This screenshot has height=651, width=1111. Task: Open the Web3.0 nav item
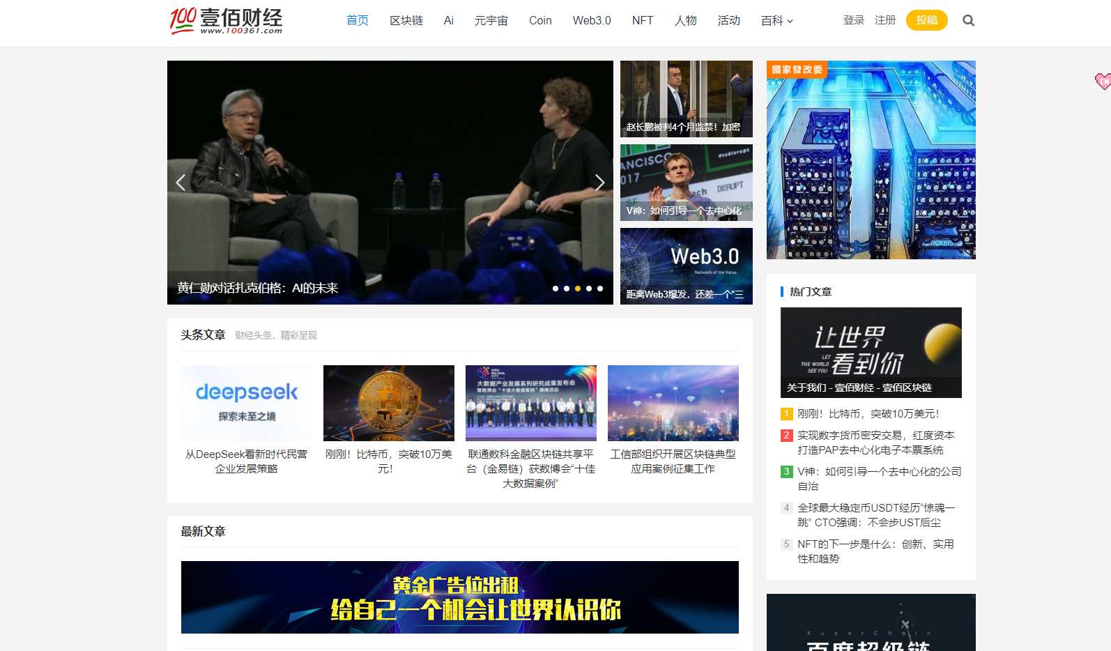[592, 21]
